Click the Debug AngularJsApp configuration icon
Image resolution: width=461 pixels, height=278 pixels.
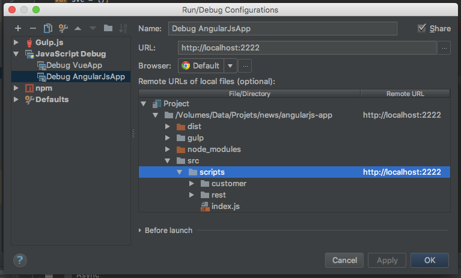tap(41, 77)
